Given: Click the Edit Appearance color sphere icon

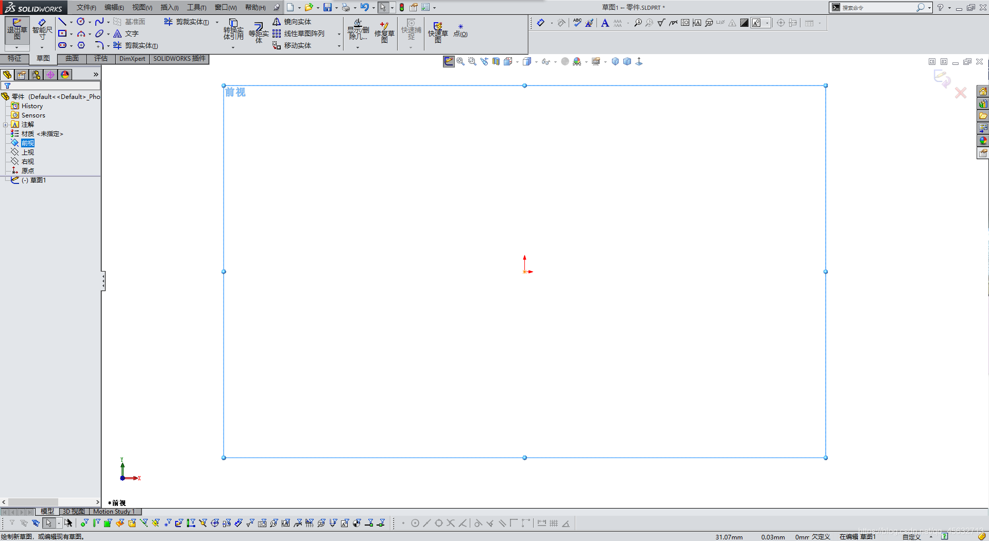Looking at the screenshot, I should point(577,61).
